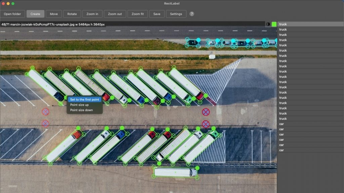Save annotations with the Save button
The height and width of the screenshot is (193, 344).
point(157,14)
